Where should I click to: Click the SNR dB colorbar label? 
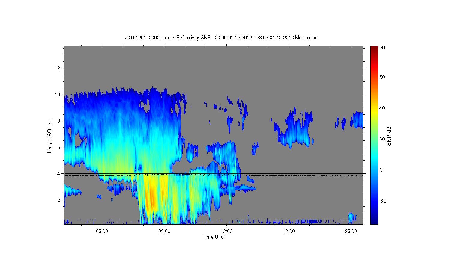click(x=389, y=136)
